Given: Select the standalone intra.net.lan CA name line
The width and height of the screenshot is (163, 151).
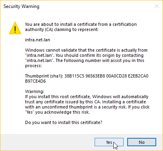Looking at the screenshot, I should [37, 40].
